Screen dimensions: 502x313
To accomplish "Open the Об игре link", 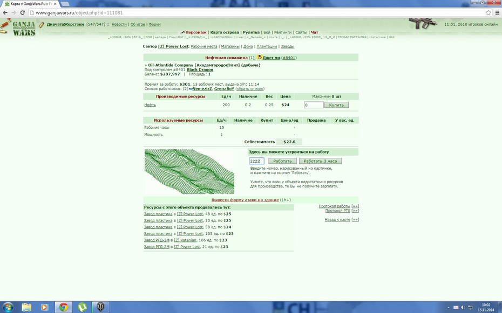I will pos(138,24).
